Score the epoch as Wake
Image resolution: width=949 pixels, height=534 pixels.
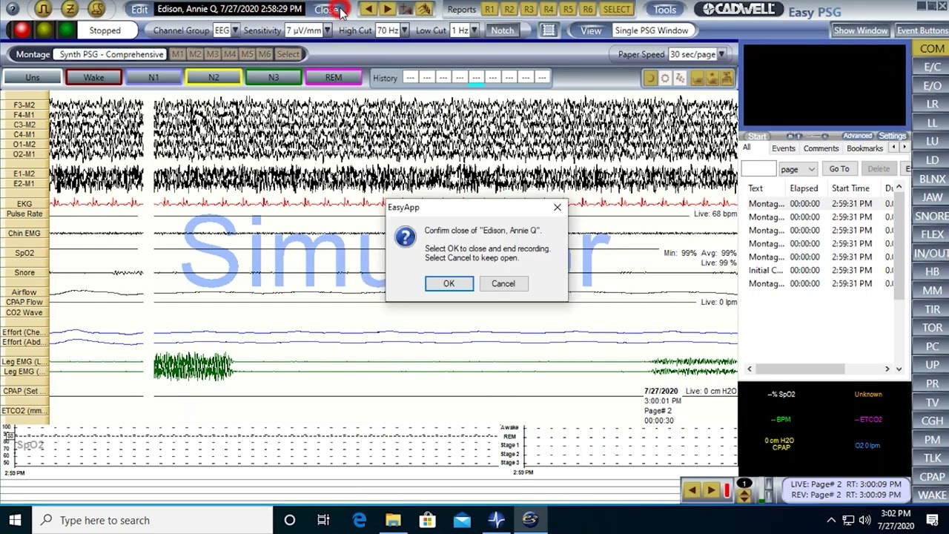pos(93,78)
